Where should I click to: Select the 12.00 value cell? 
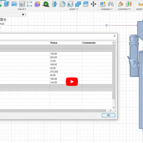66,61
